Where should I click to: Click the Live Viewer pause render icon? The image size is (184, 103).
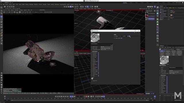pyautogui.click(x=9, y=12)
